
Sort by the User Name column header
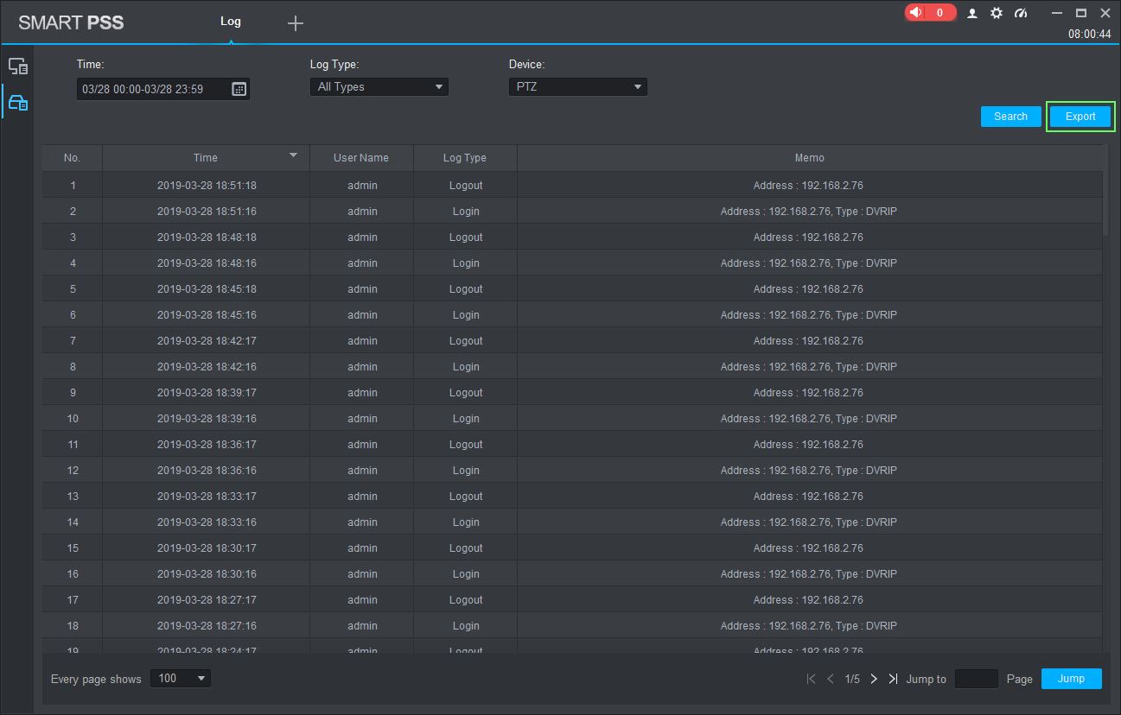[361, 158]
